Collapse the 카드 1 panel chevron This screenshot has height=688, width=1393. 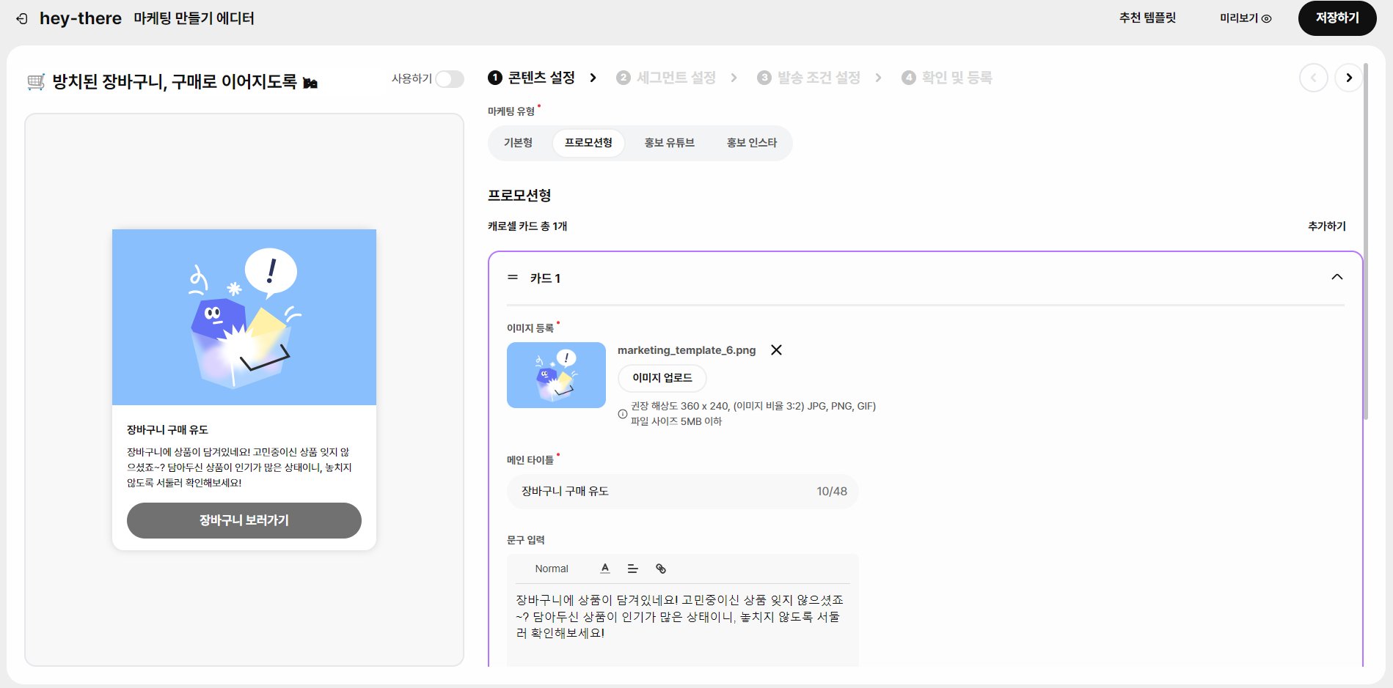click(x=1337, y=277)
